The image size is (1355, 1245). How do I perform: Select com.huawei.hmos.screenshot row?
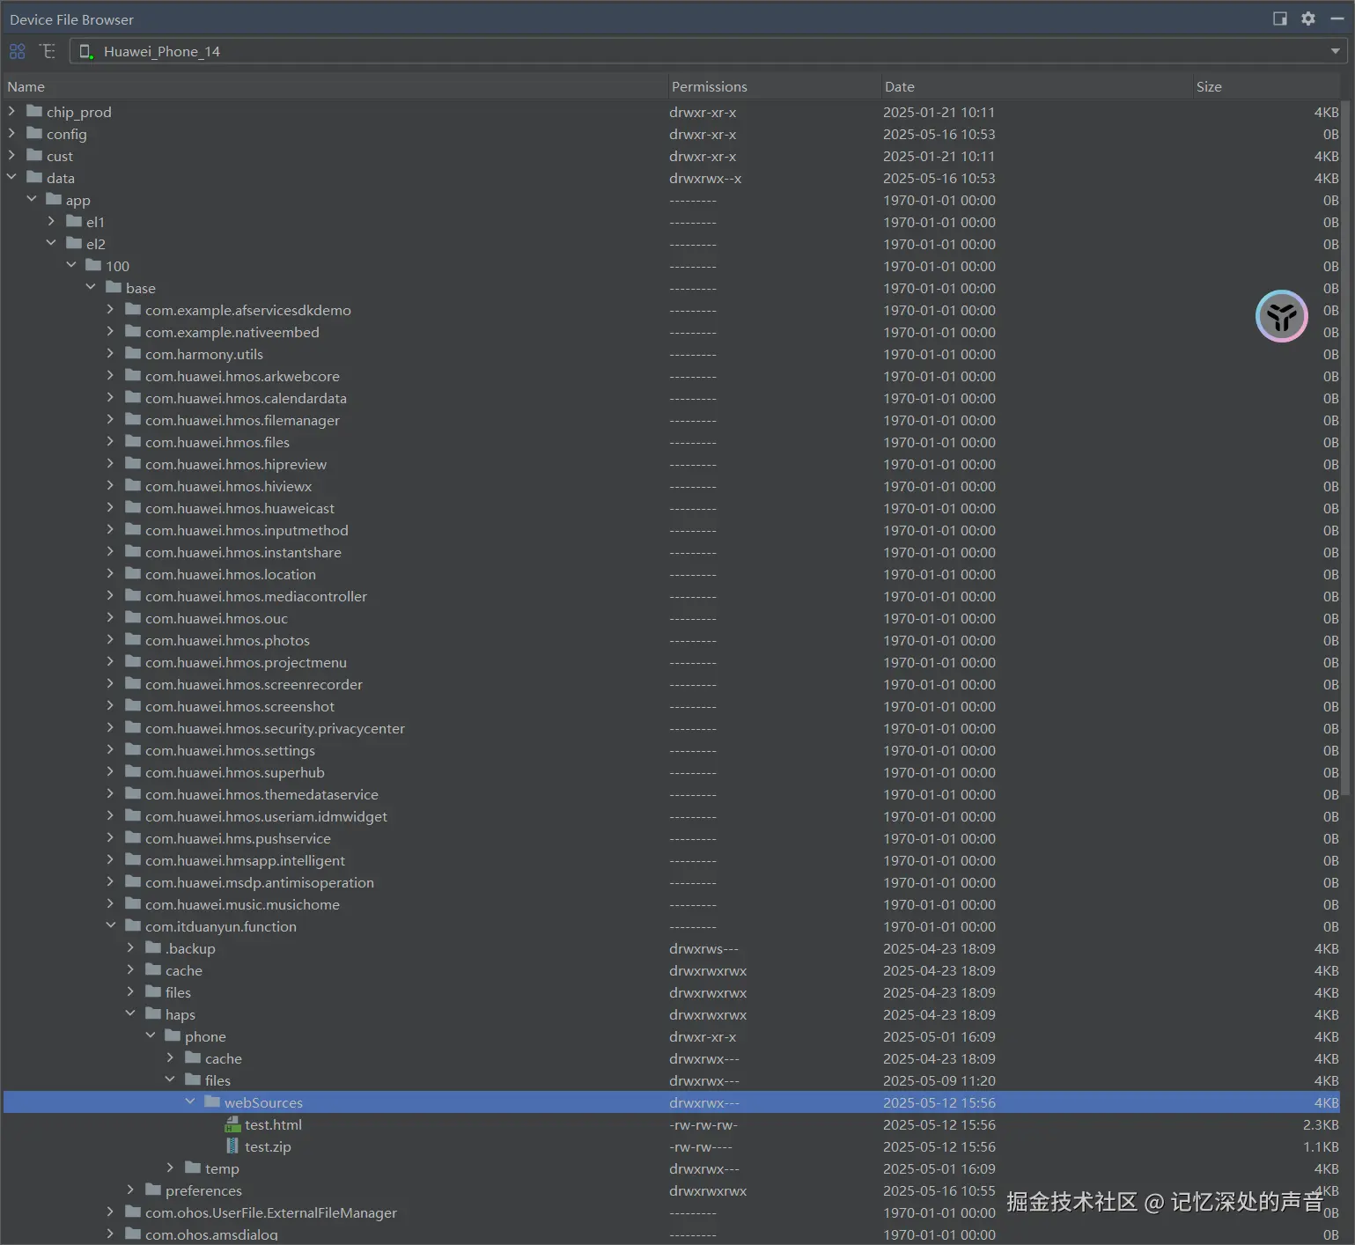[672, 706]
